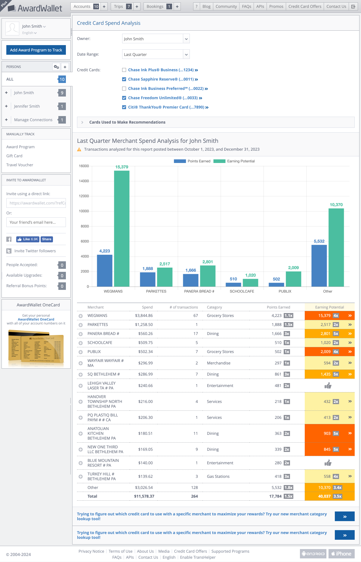Click the Facebook Like button
361x562 pixels.
(x=28, y=239)
